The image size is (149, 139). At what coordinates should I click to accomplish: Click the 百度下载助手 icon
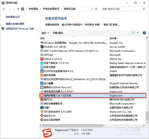(x=42, y=63)
